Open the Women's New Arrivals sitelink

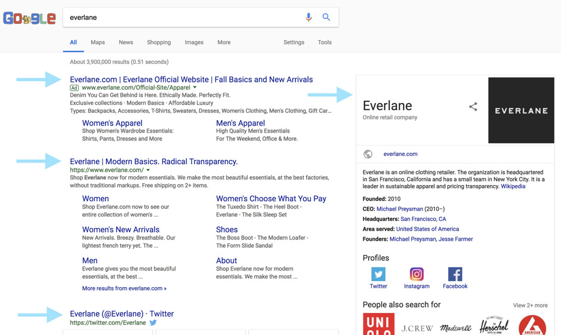[x=121, y=230]
